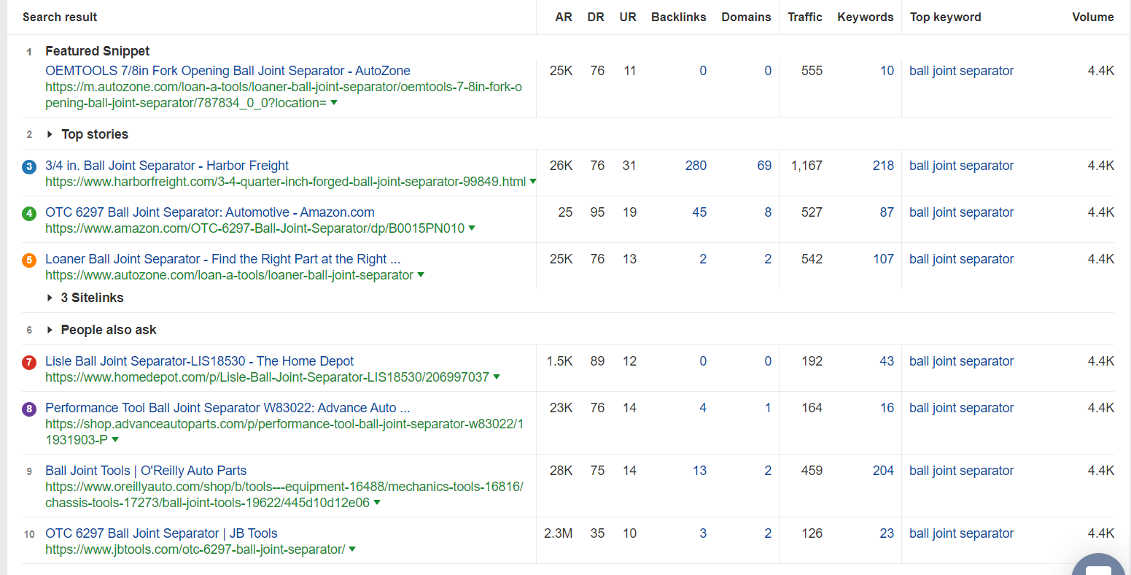1131x575 pixels.
Task: Expand the Top stories row
Action: (x=88, y=134)
